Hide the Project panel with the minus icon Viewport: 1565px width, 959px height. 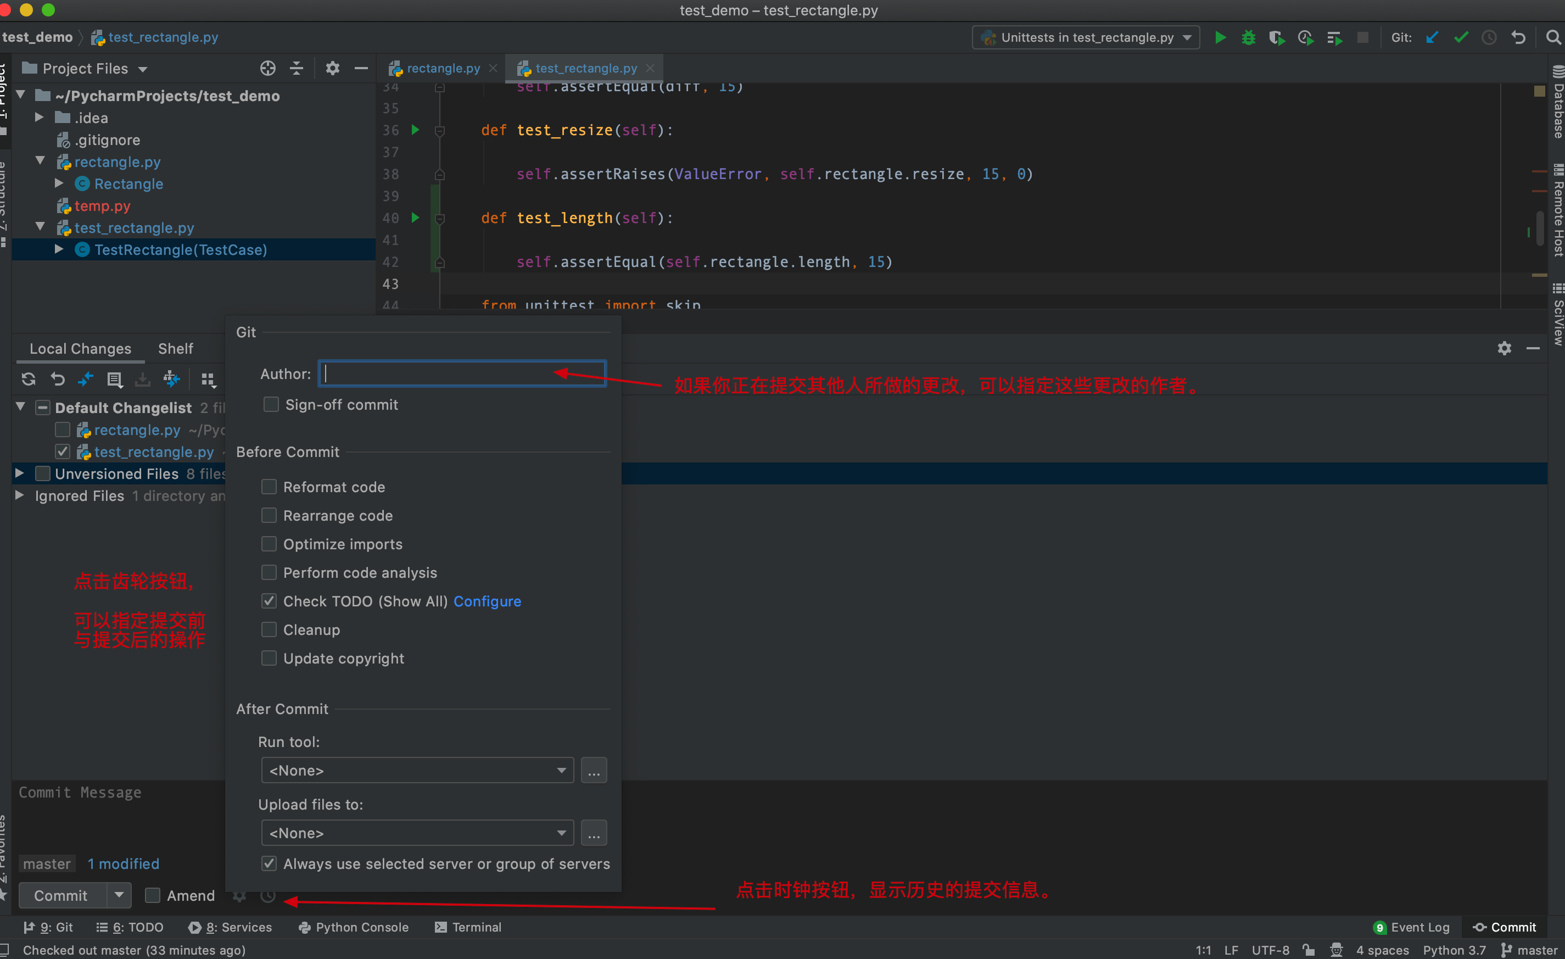(361, 68)
